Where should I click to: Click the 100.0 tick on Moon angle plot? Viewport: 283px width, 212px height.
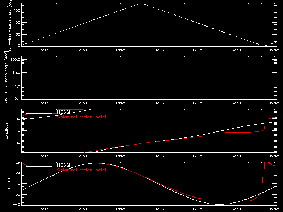[15, 59]
